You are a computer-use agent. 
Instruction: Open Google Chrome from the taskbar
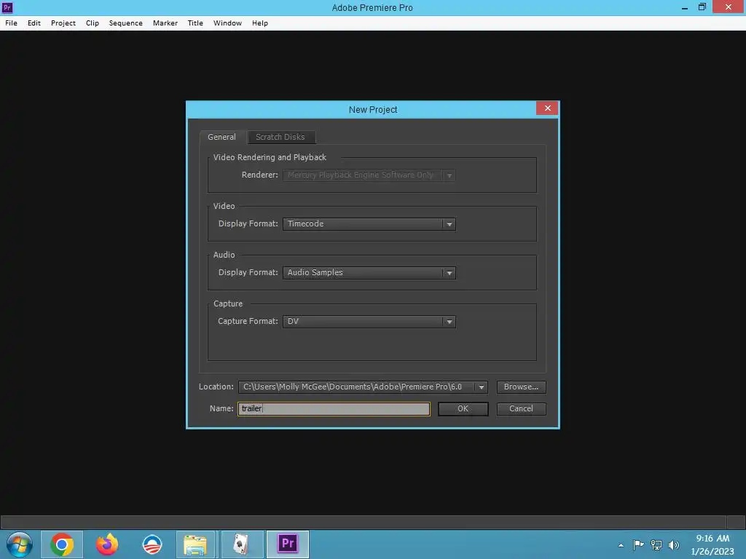pyautogui.click(x=62, y=544)
